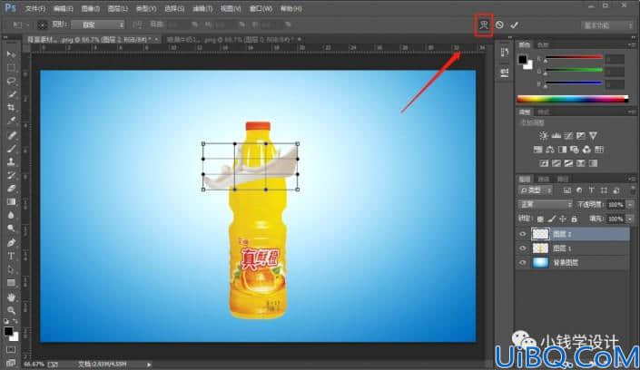Add a Curves adjustment
Screen dimensions: 640x370
[568, 135]
